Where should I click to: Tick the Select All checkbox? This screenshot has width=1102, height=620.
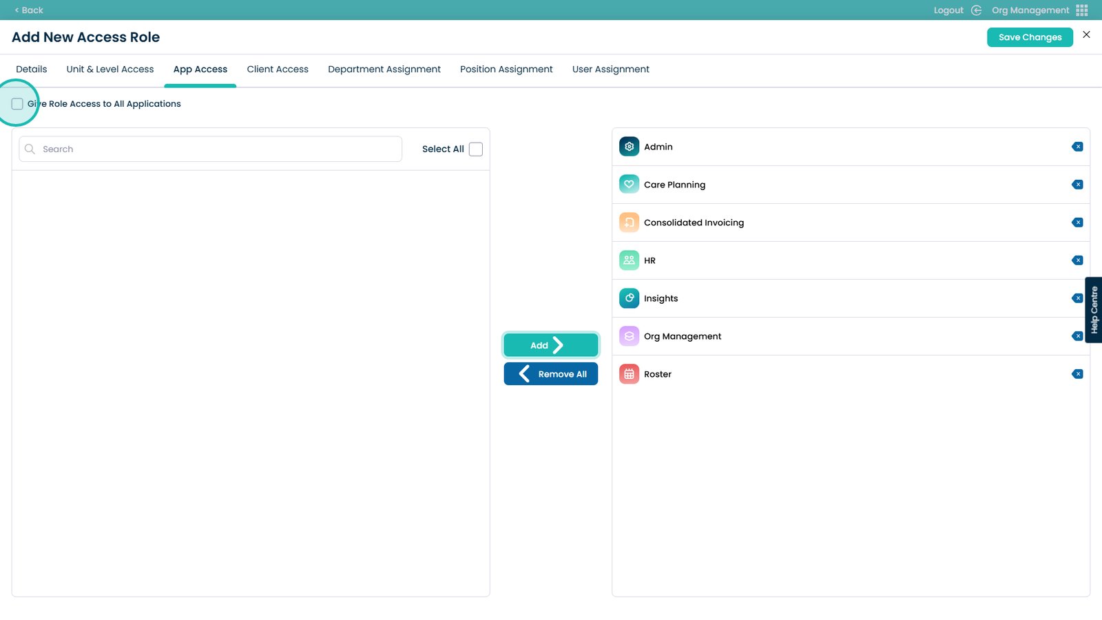click(x=476, y=149)
